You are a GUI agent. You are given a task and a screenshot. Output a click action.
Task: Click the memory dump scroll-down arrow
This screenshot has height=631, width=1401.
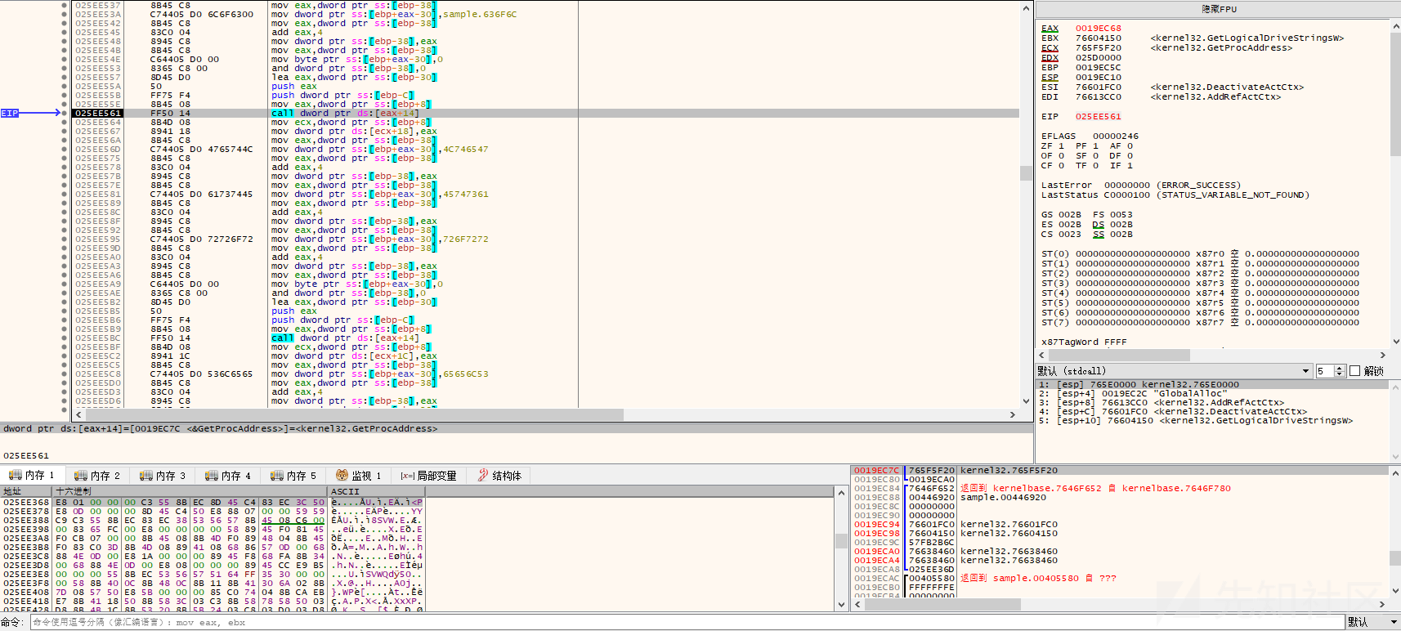841,605
